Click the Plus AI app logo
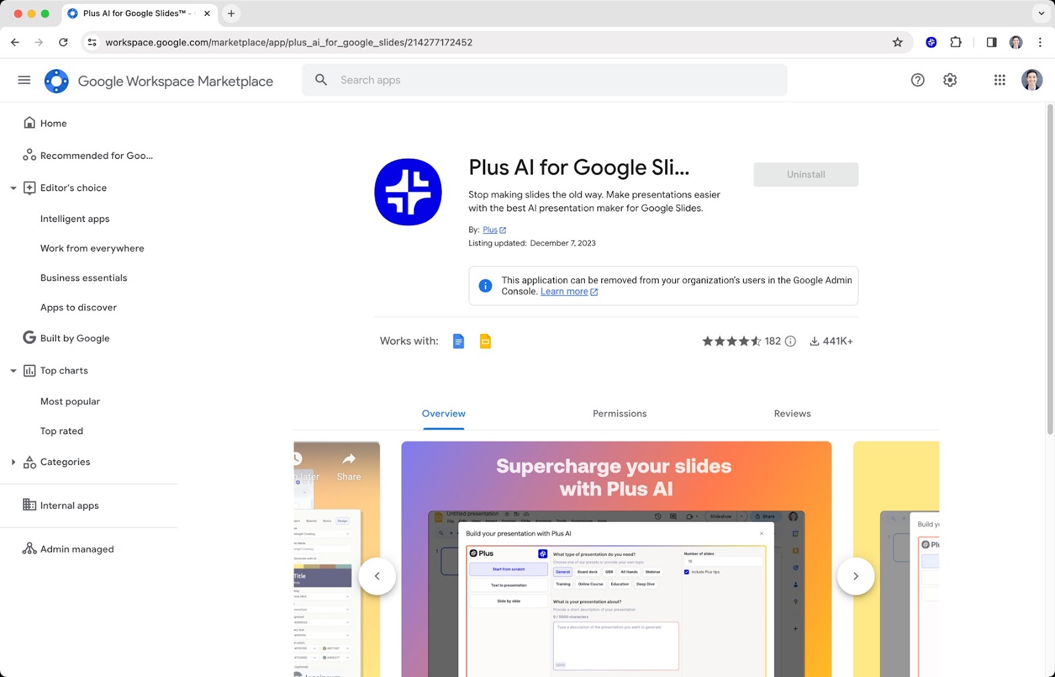 [408, 192]
